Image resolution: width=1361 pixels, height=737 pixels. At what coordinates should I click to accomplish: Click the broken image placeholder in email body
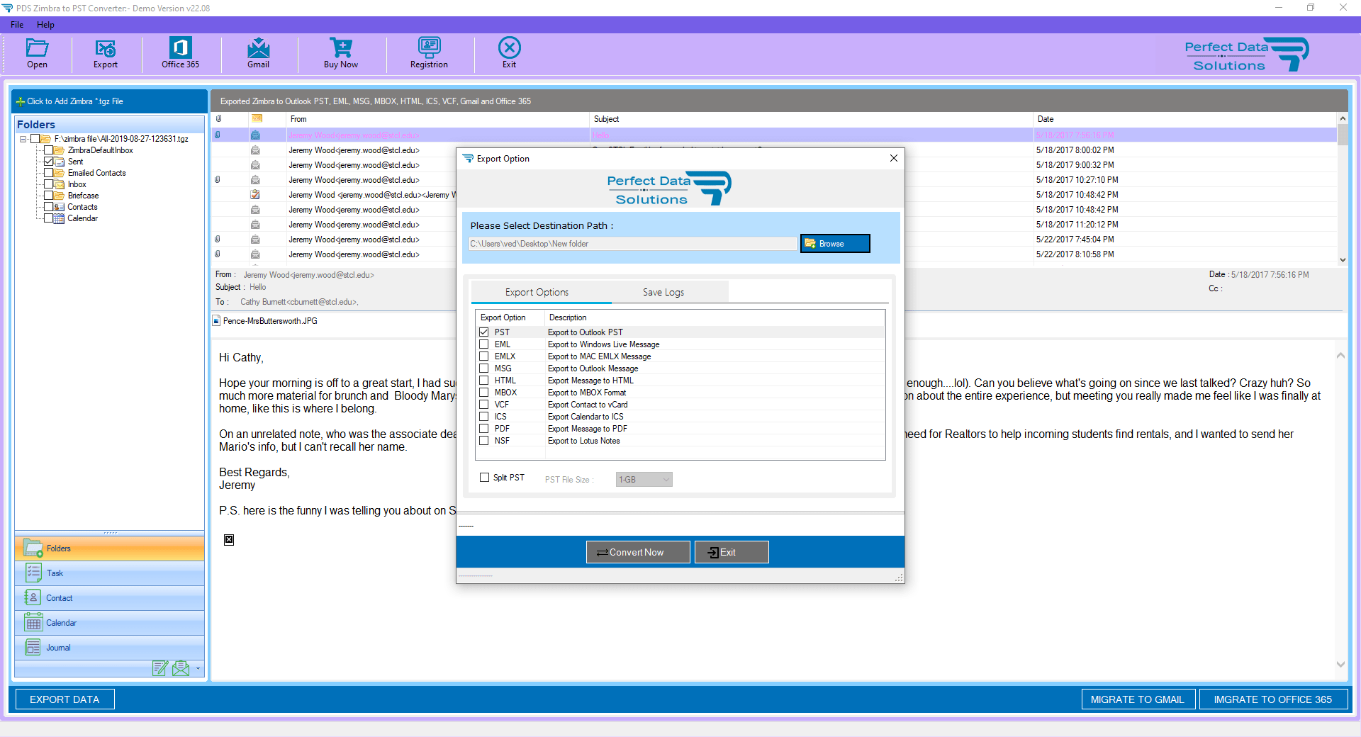tap(229, 540)
